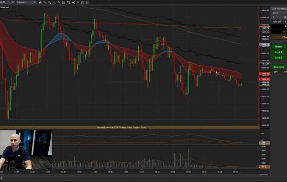This screenshot has width=287, height=182.
Task: Click the yellow ATM Strategy warning bar
Action: click(130, 127)
